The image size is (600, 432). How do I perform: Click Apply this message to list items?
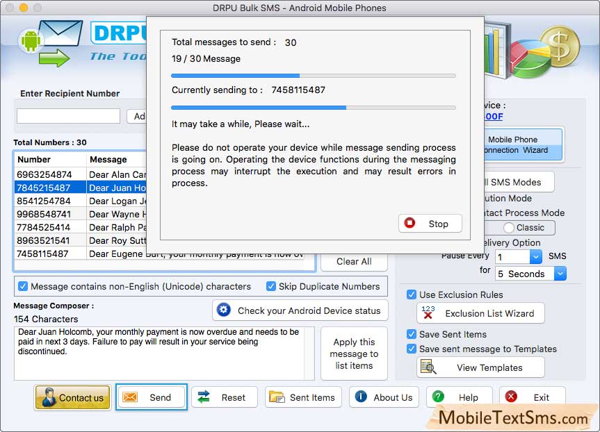click(x=354, y=354)
